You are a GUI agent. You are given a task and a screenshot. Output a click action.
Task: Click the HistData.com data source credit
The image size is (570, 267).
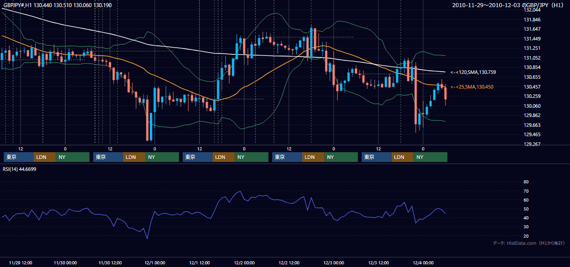coord(529,243)
